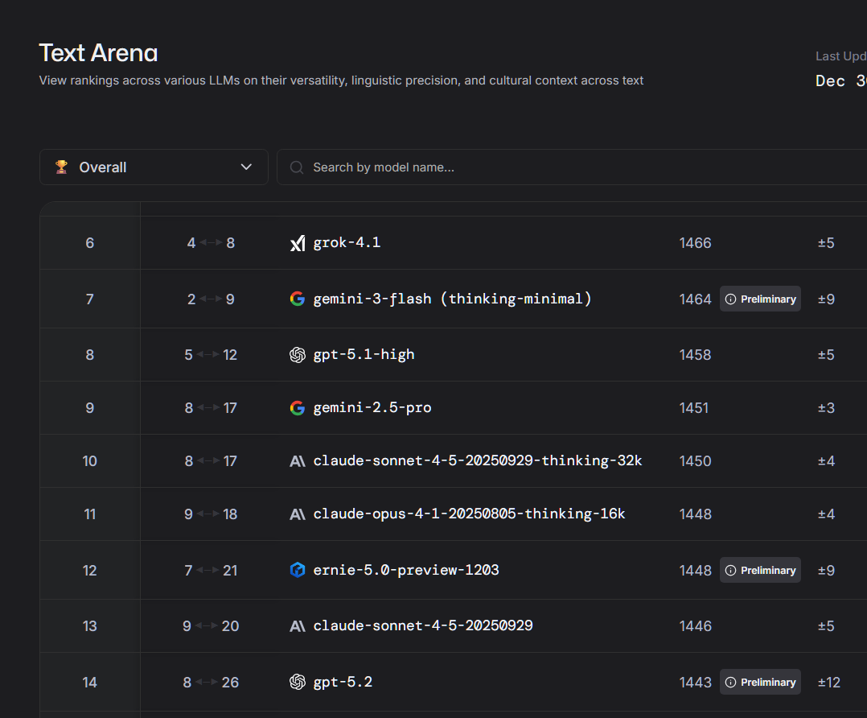Click the OpenAI logo beside gpt-5.1-high
Screen dimensions: 867x718
pyautogui.click(x=298, y=355)
